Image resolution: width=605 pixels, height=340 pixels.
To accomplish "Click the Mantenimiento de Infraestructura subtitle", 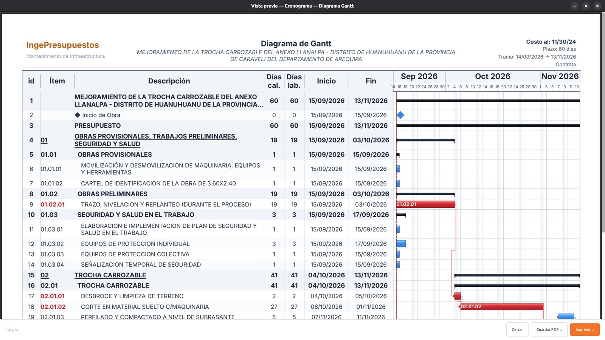I will [65, 56].
